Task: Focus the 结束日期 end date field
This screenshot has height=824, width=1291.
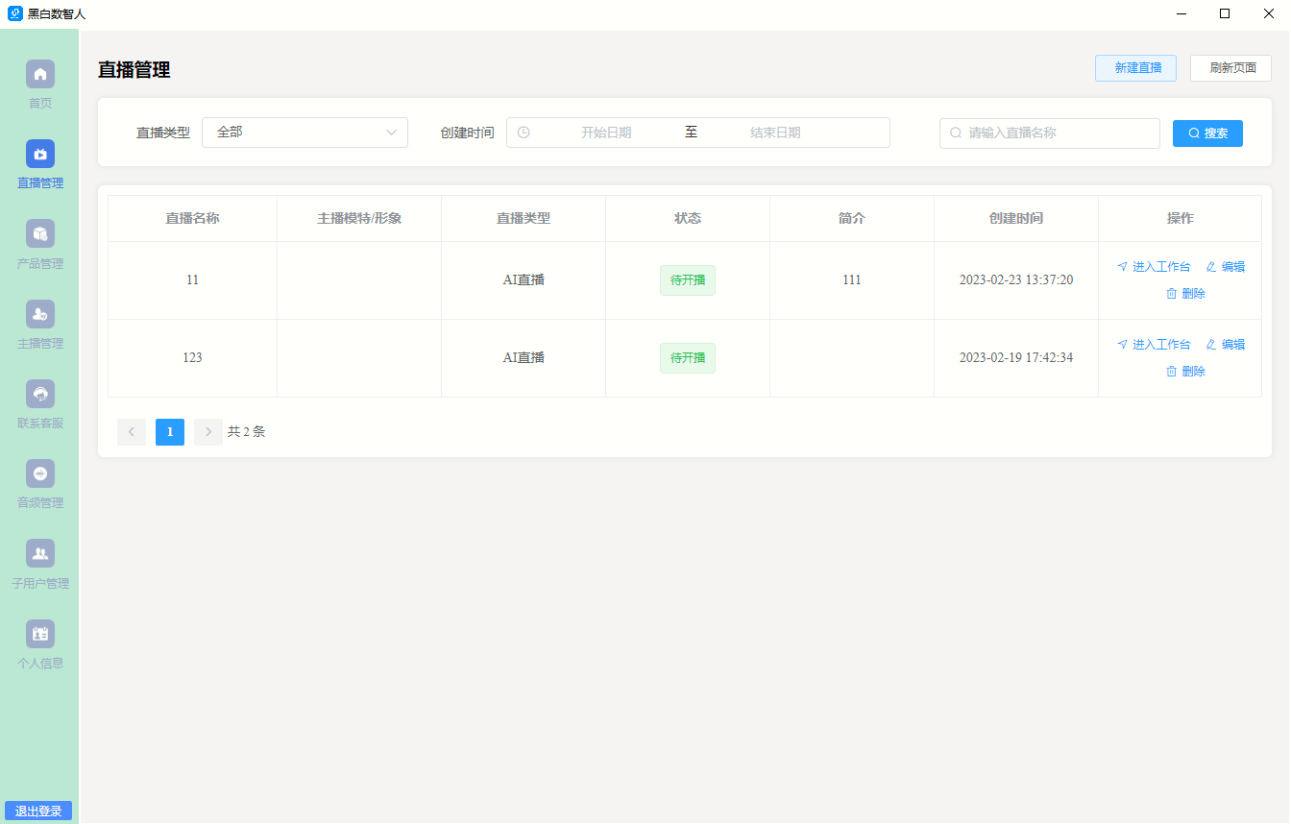Action: click(x=775, y=133)
